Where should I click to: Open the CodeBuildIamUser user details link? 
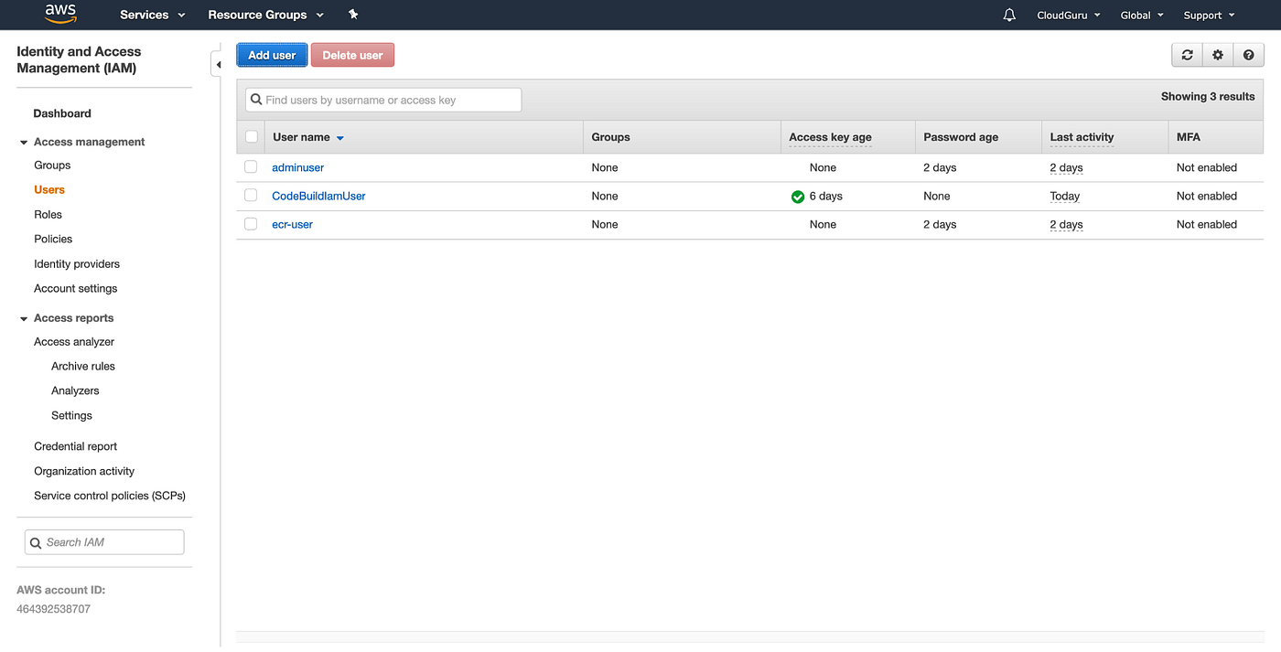coord(318,196)
